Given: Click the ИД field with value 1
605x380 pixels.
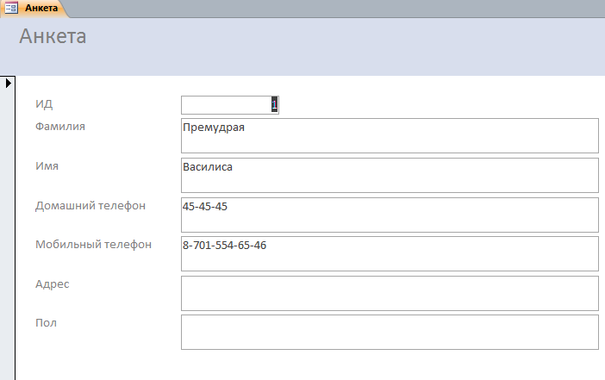Looking at the screenshot, I should click(x=230, y=105).
